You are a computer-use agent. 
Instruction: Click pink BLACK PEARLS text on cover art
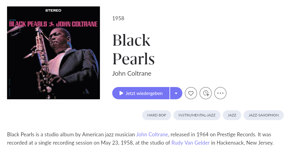pyautogui.click(x=28, y=24)
